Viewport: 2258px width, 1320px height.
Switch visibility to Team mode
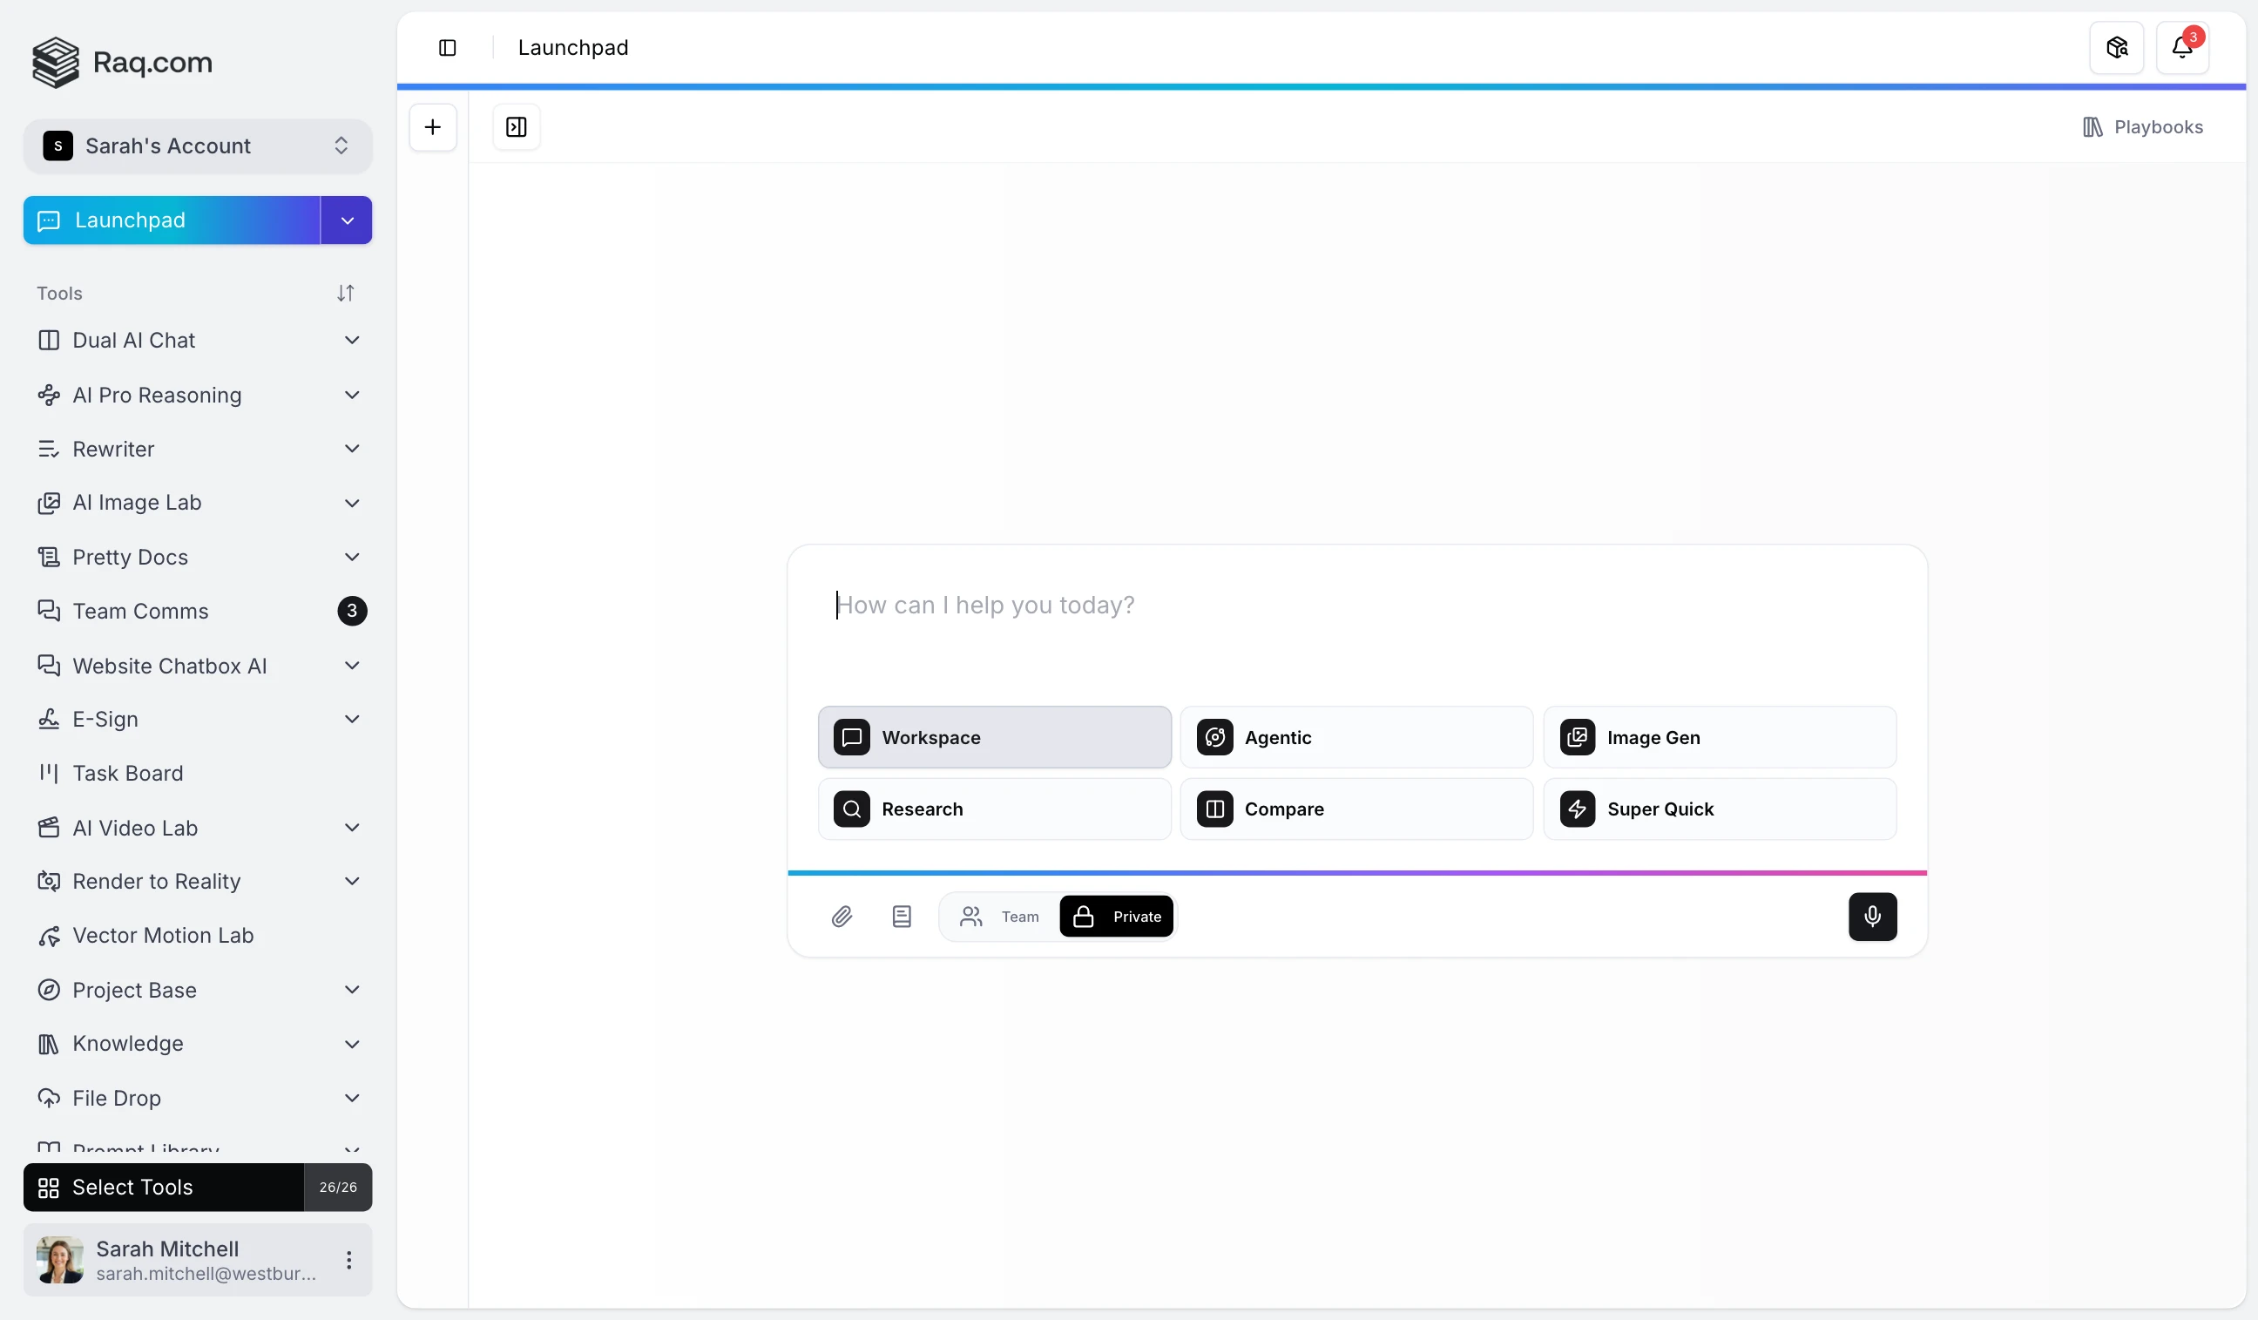(x=1000, y=916)
